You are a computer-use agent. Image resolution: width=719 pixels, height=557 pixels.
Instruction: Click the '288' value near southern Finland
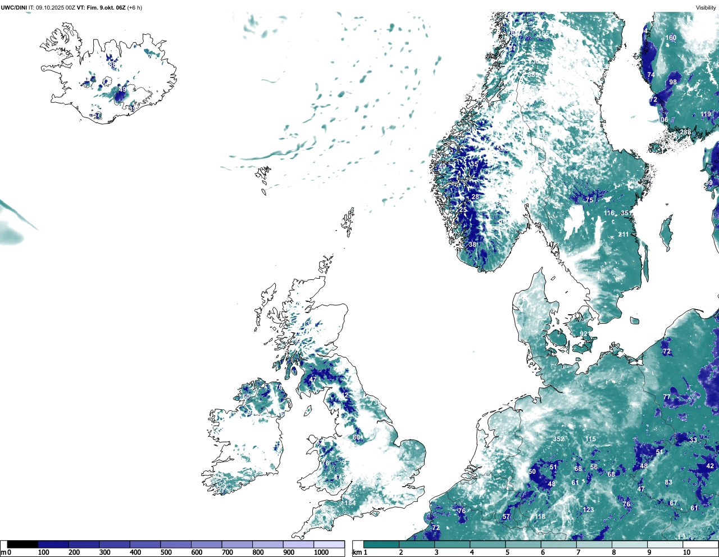[686, 132]
